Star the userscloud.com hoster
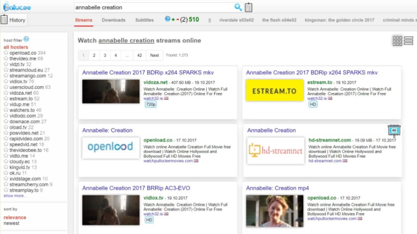Viewport: 417px width, 234px height. point(6,87)
